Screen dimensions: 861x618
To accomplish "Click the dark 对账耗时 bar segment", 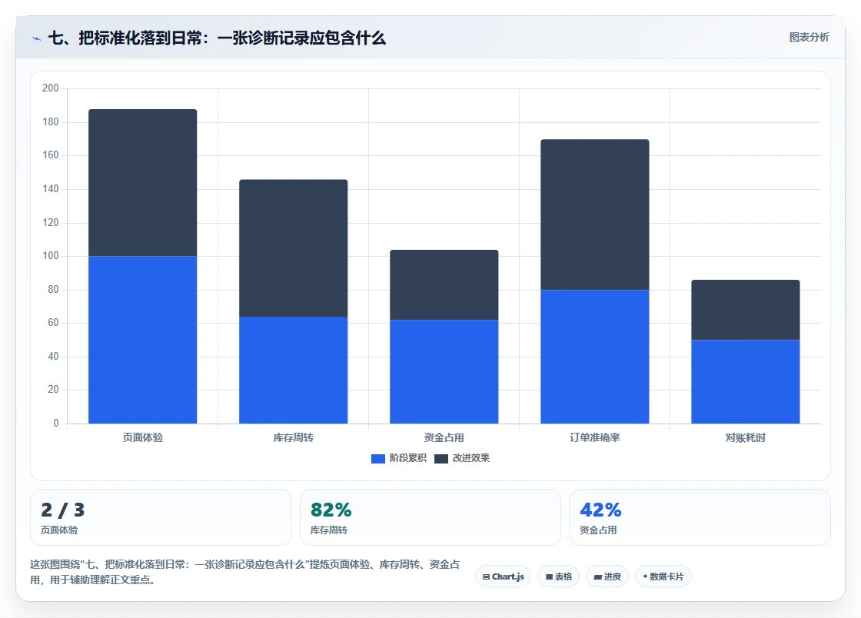I will [746, 310].
